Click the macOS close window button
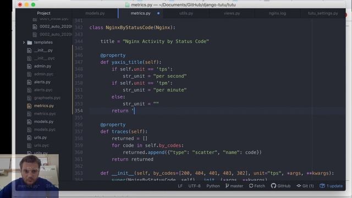 pyautogui.click(x=20, y=5)
